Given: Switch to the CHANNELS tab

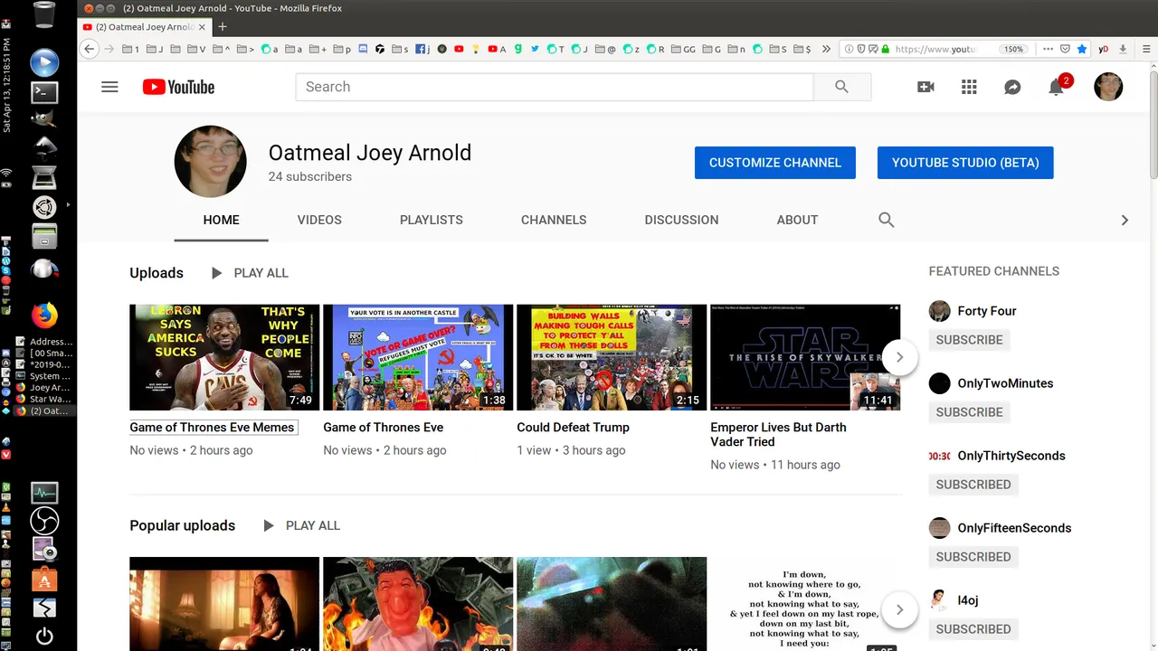Looking at the screenshot, I should coord(554,220).
